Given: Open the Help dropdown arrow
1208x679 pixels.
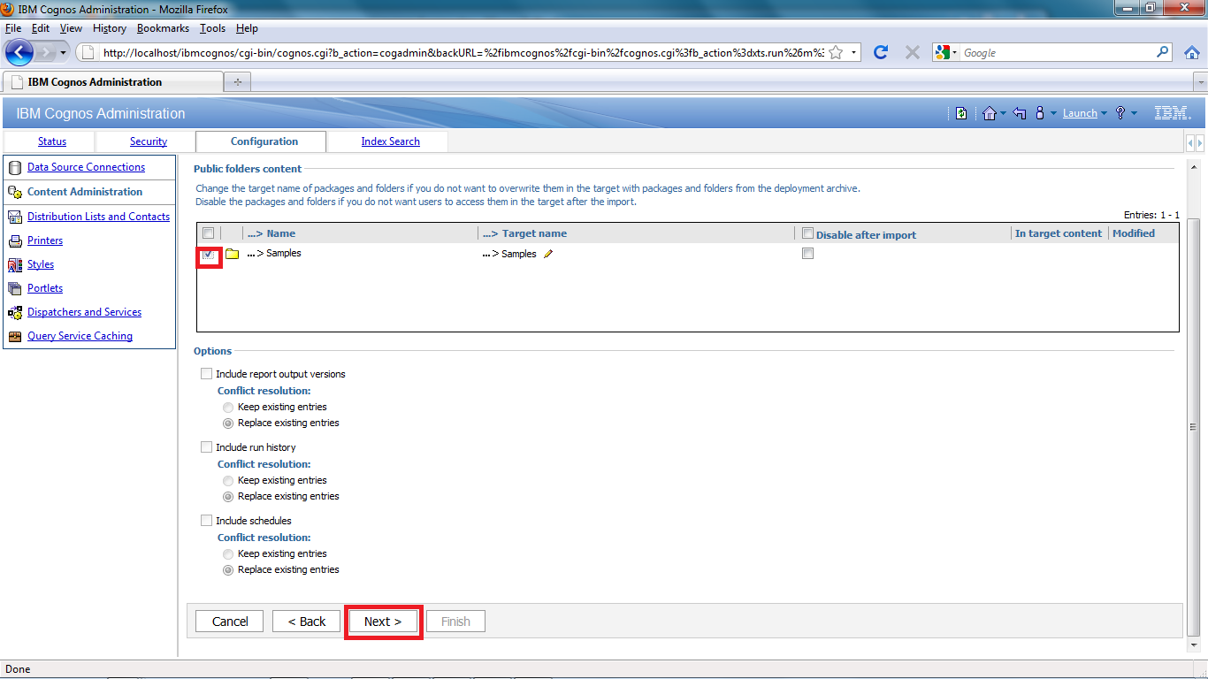Looking at the screenshot, I should pos(1134,114).
